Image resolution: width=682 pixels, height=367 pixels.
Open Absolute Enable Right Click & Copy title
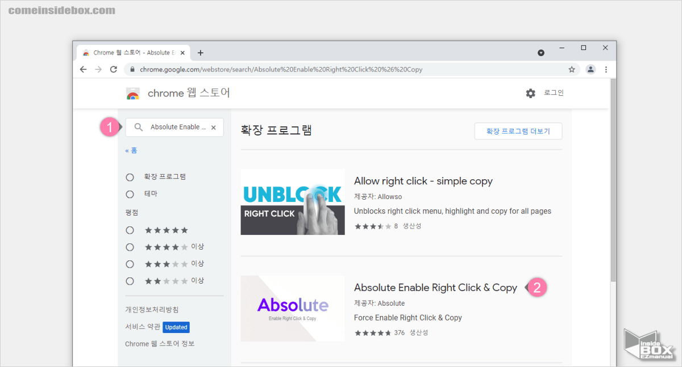435,288
